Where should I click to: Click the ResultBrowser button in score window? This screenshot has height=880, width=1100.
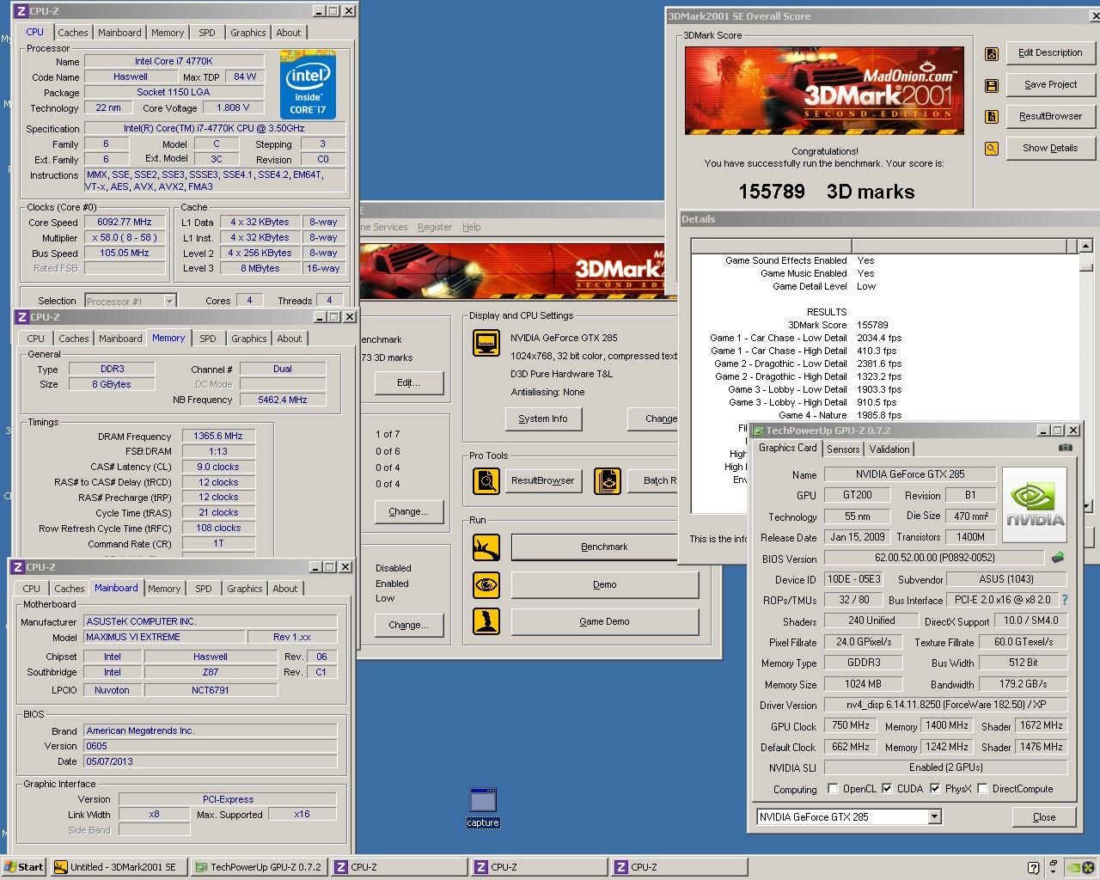pyautogui.click(x=1050, y=116)
